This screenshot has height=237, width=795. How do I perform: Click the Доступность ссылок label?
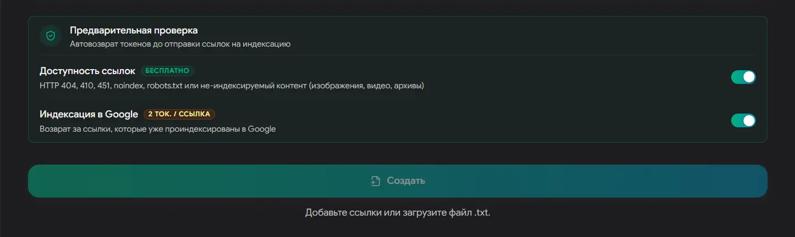87,71
